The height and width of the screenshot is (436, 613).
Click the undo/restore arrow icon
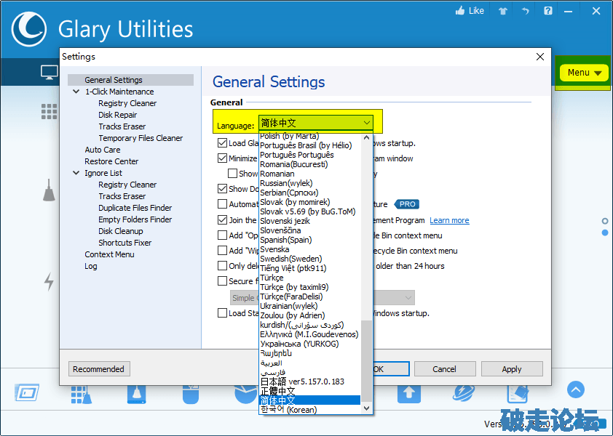(525, 11)
